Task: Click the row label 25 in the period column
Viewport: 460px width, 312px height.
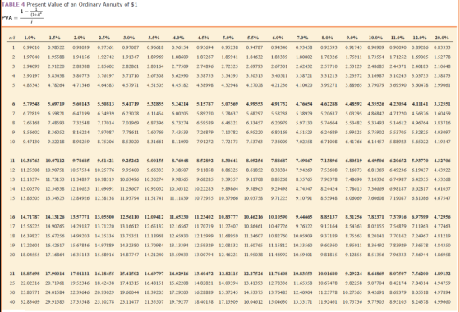Action: point(12,283)
